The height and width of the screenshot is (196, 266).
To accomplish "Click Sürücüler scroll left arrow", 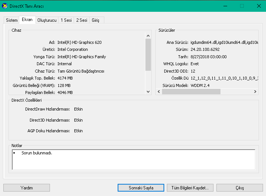I will (x=159, y=92).
